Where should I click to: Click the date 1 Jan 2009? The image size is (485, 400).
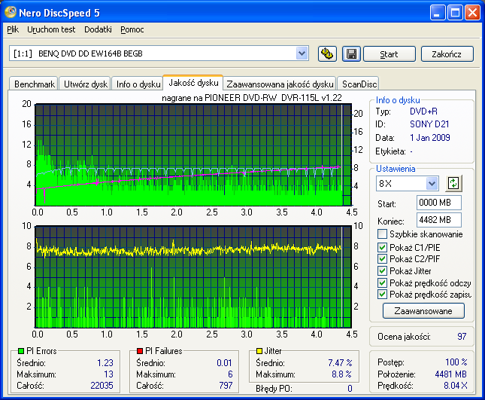430,138
